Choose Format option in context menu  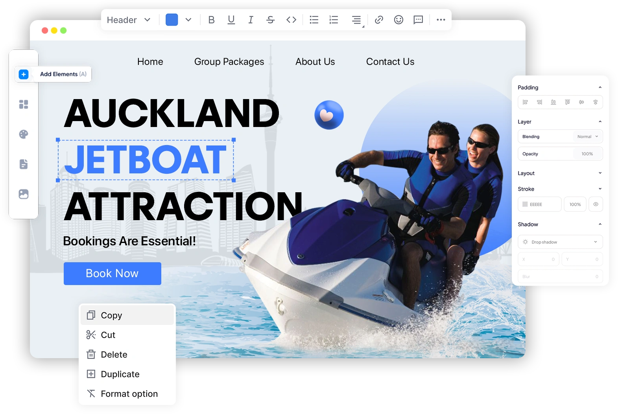[129, 394]
